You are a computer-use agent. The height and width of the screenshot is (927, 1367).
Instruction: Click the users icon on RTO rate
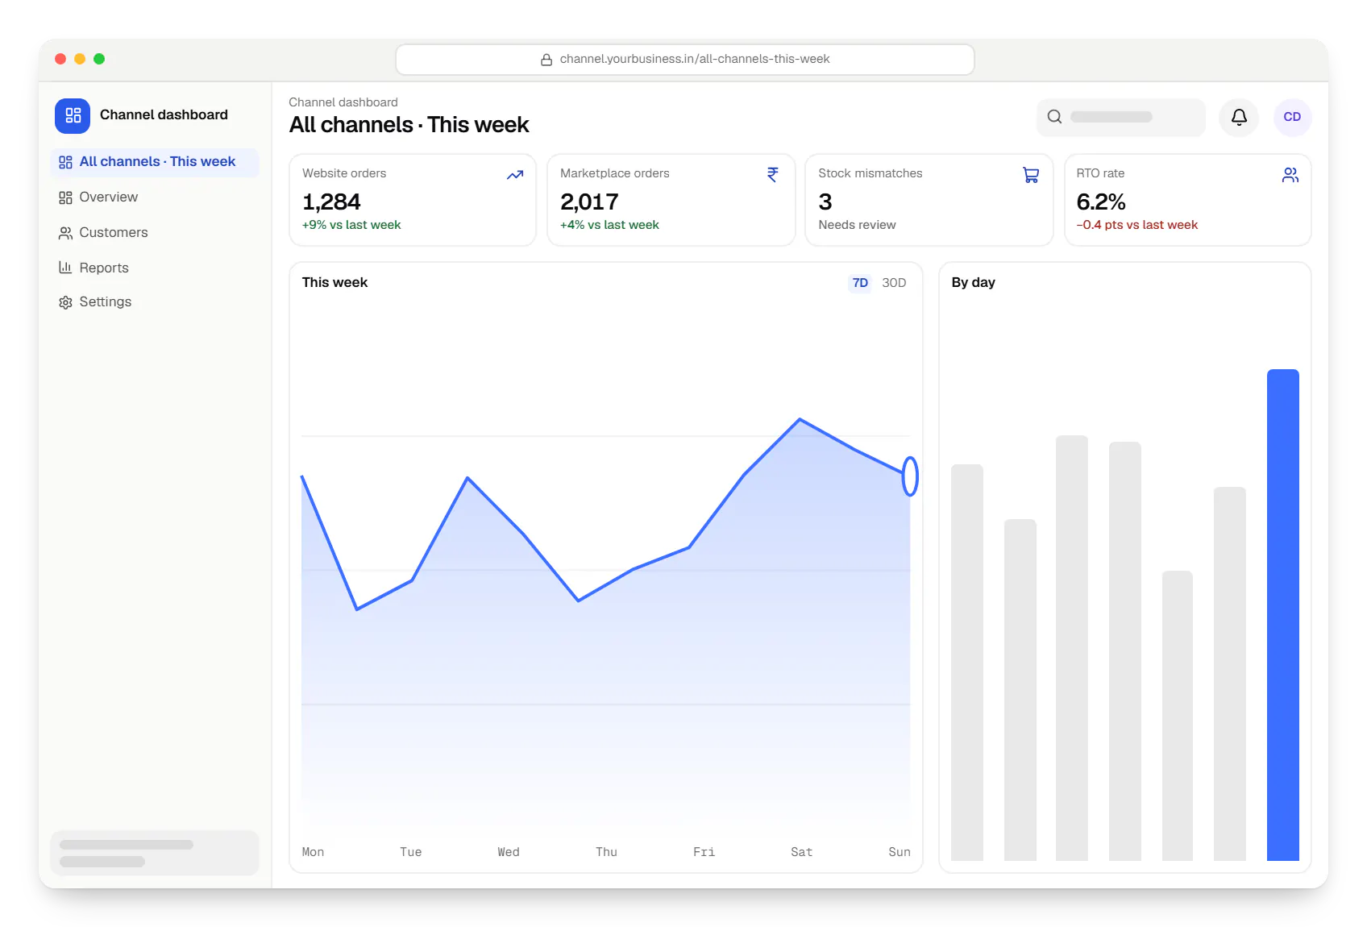1290,175
